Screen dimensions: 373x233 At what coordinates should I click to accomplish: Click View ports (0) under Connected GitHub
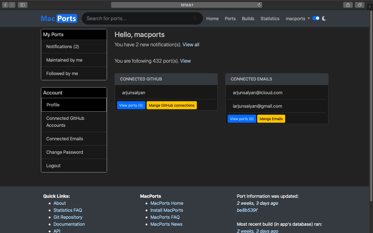click(131, 105)
